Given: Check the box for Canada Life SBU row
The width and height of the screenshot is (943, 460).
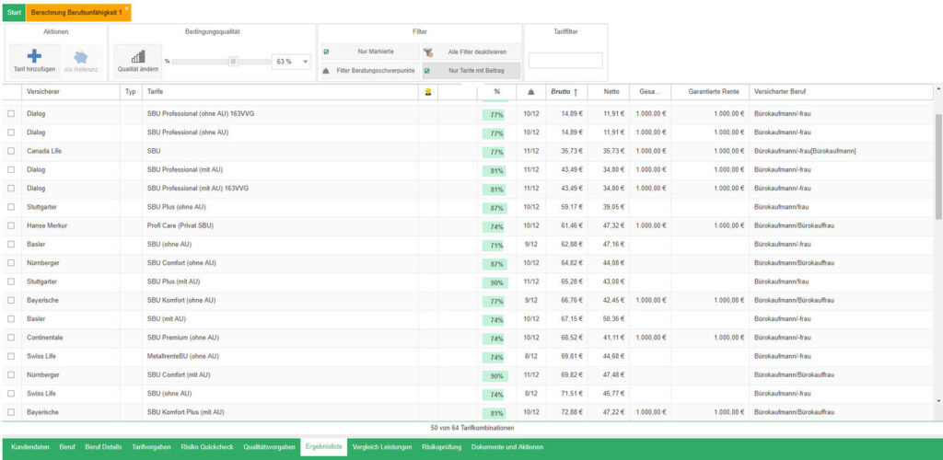Looking at the screenshot, I should click(11, 151).
